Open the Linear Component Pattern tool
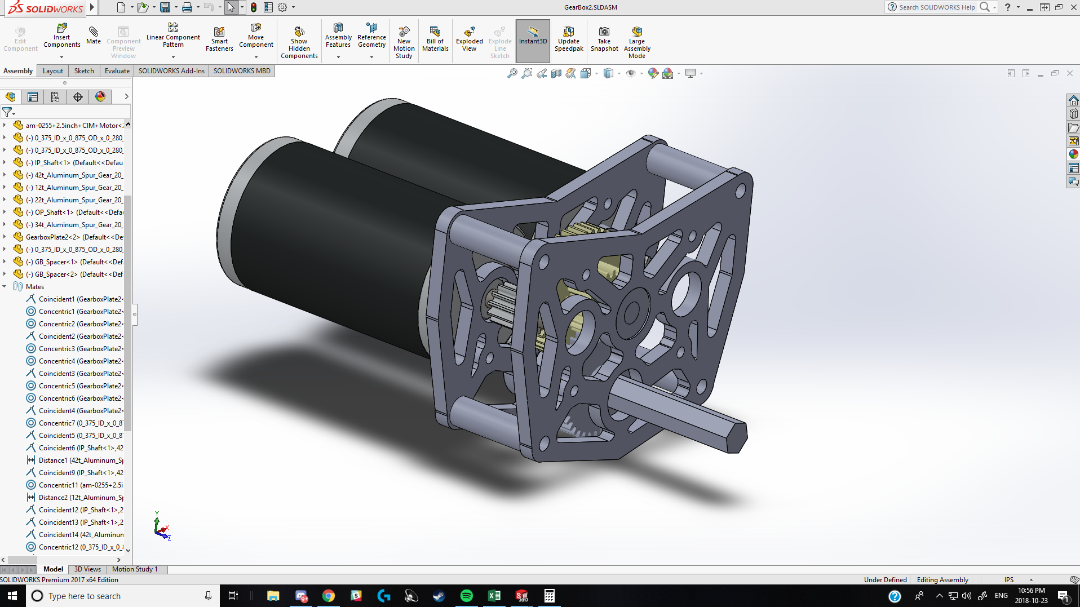This screenshot has height=607, width=1080. [173, 35]
